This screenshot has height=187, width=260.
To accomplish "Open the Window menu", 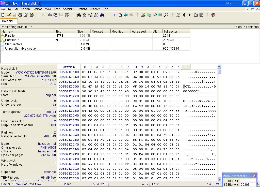I will [95, 9].
